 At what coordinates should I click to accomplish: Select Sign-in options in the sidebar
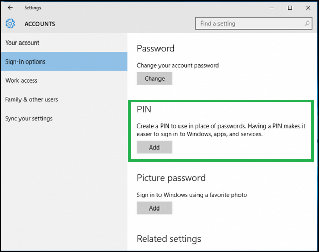coord(26,62)
